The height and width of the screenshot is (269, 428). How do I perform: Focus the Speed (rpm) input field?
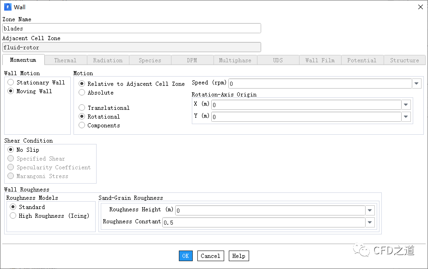(319, 84)
